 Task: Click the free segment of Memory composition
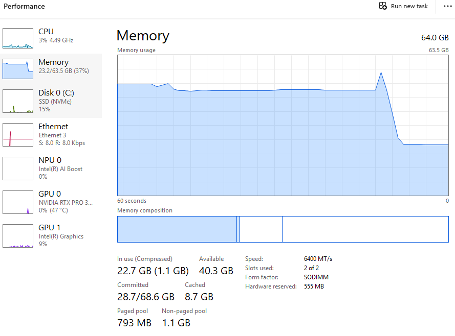[365, 229]
